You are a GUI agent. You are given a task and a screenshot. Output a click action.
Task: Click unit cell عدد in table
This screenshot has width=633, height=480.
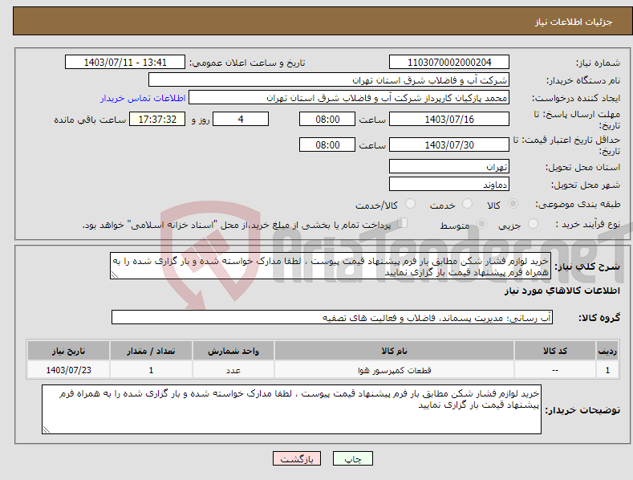(233, 370)
